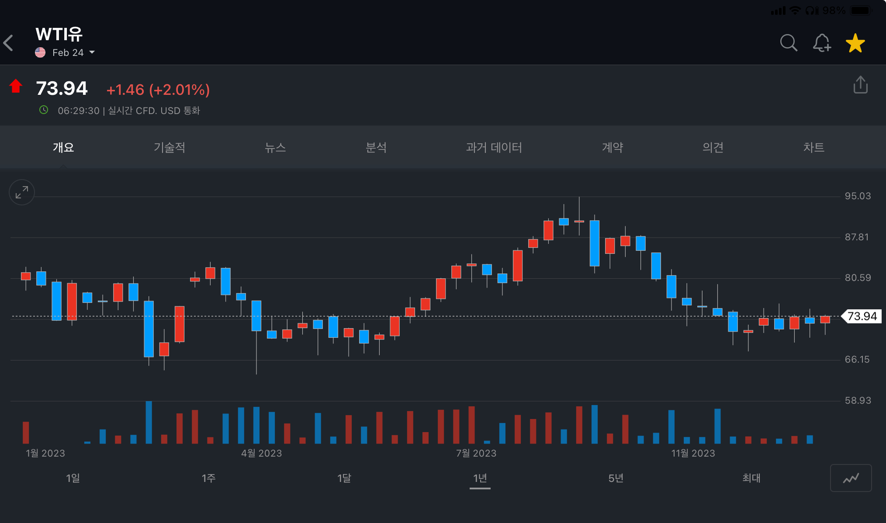
Task: Tap the price change +1.46 (+2.01%)
Action: tap(158, 90)
